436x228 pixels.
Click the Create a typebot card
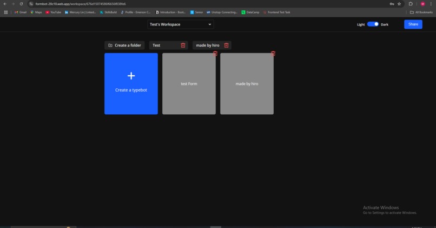point(131,83)
